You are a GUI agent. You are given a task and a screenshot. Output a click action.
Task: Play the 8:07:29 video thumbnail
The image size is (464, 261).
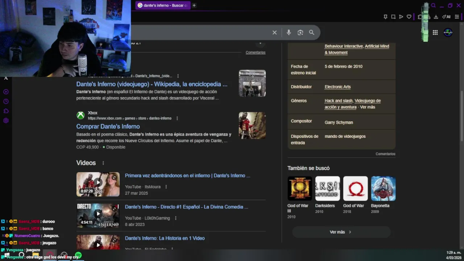click(x=98, y=184)
